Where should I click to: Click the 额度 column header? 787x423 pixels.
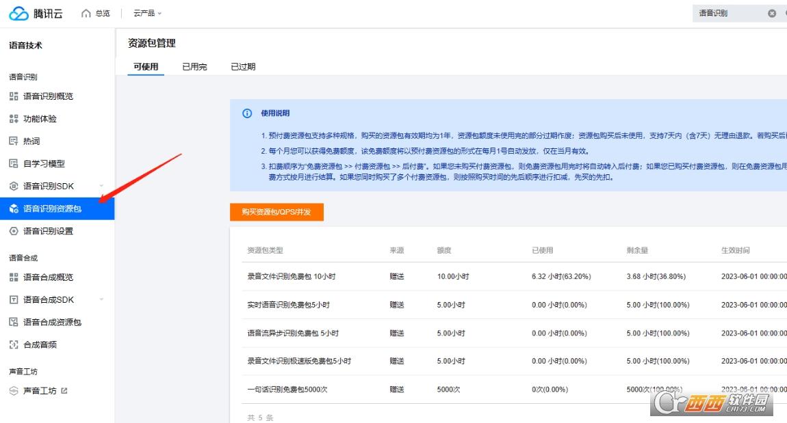(444, 250)
